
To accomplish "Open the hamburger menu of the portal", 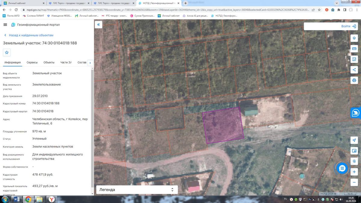I will (x=5, y=25).
